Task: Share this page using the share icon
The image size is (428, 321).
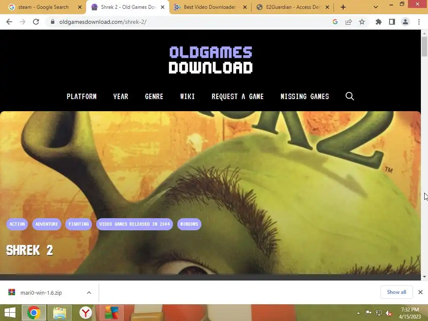Action: pos(349,22)
